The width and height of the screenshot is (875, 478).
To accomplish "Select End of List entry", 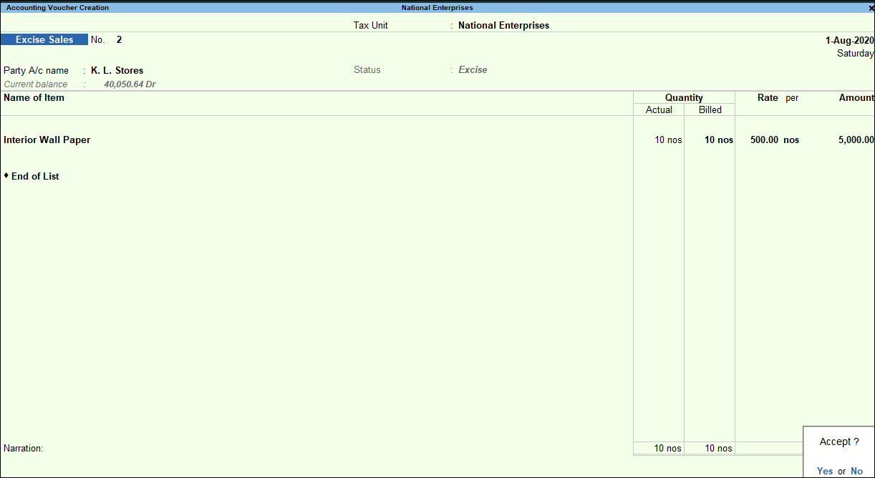I will [34, 176].
